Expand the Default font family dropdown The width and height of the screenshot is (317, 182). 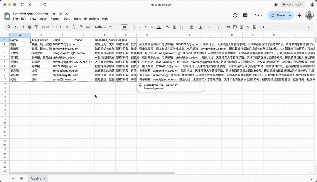(x=103, y=27)
